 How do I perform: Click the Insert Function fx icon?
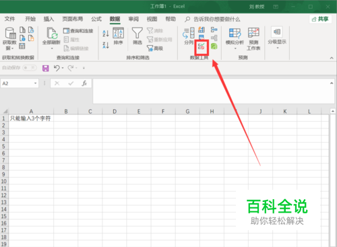[x=84, y=83]
